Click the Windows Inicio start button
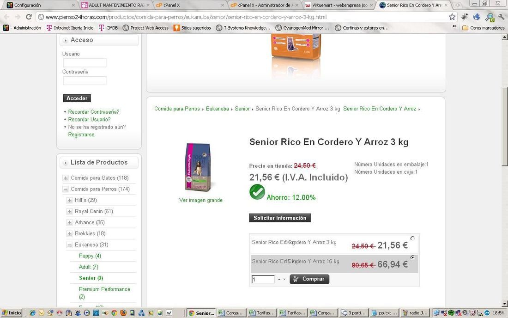The image size is (508, 318). pyautogui.click(x=12, y=313)
